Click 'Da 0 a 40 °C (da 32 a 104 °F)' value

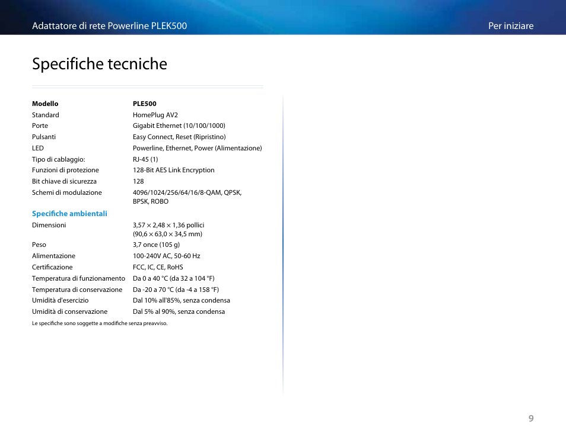coord(174,278)
